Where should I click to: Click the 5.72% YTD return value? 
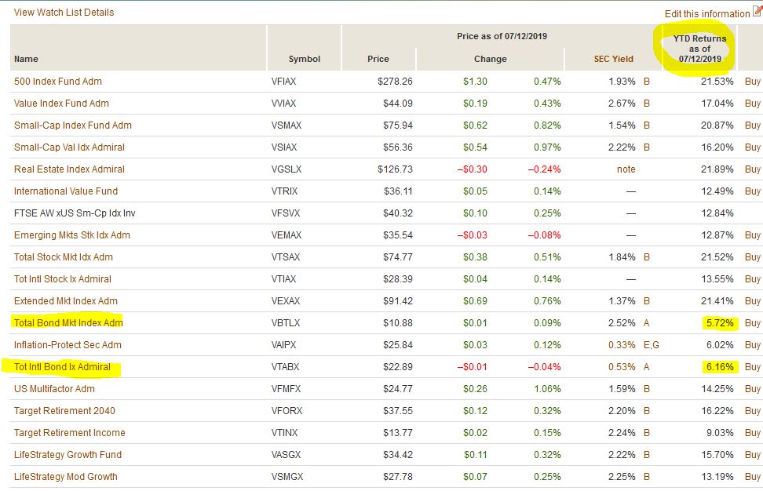[x=720, y=323]
